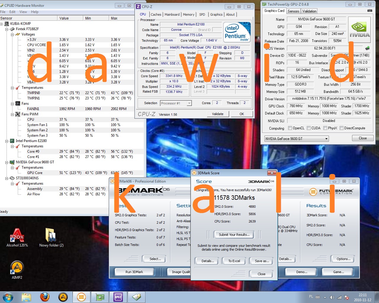
Task: Collapse the NVIDIA GeForce 9600 GT tree node
Action: [x=7, y=162]
